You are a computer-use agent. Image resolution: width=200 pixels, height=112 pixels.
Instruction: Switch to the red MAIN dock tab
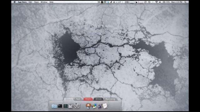coord(88,99)
